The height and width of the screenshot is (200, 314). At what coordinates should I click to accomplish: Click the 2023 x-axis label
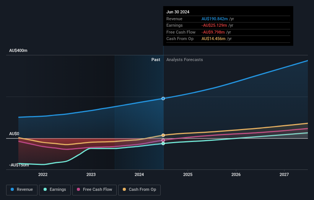(x=91, y=174)
